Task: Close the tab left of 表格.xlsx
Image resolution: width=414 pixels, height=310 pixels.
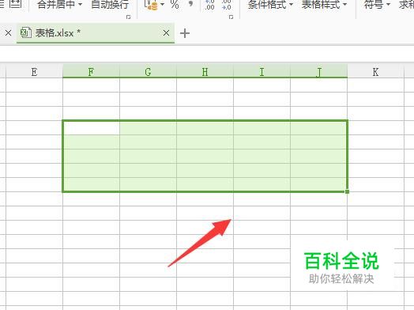Action: (8, 33)
